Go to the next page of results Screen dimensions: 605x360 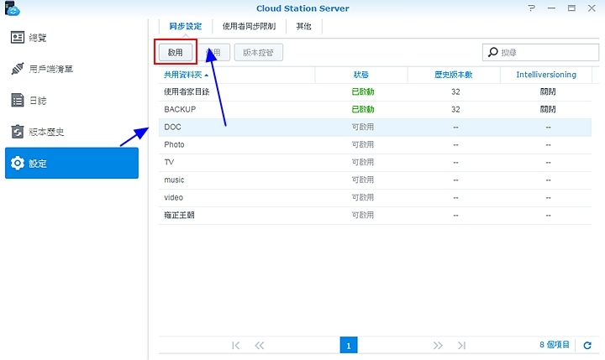coord(438,346)
